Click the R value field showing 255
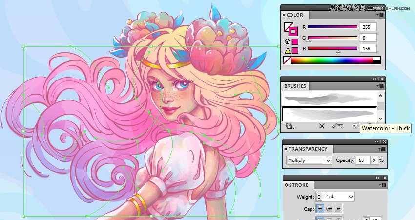This screenshot has width=415, height=220. (x=368, y=27)
